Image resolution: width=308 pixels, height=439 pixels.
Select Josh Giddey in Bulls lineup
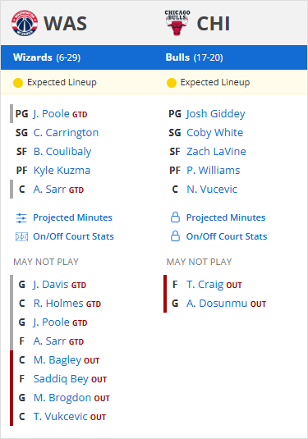215,114
